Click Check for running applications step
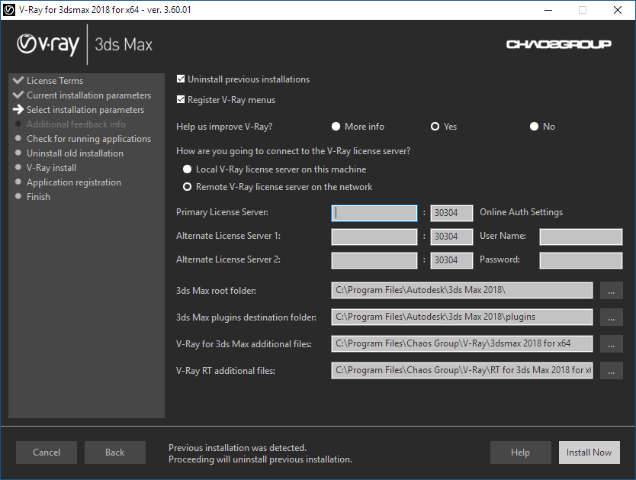The width and height of the screenshot is (636, 480). [88, 139]
